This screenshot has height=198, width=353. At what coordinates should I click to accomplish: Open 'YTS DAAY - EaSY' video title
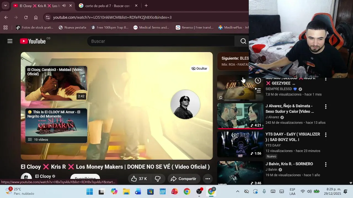293,137
